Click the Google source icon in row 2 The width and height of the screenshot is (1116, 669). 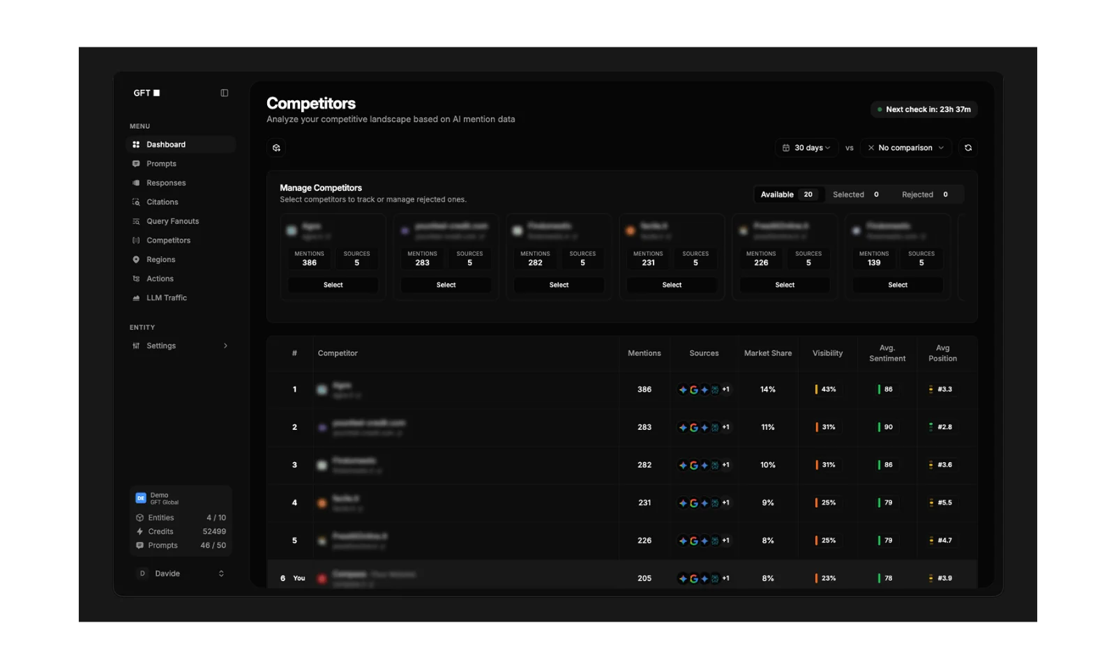point(694,427)
